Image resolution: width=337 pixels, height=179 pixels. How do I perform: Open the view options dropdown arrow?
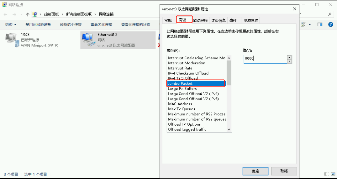pos(310,24)
